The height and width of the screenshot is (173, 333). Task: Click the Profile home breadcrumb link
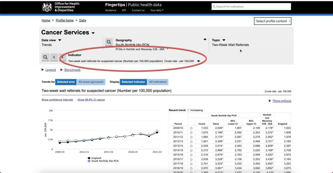click(x=65, y=20)
